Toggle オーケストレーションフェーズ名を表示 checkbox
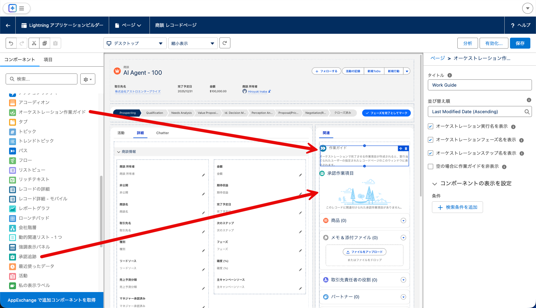 click(x=431, y=140)
